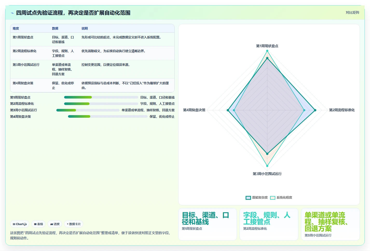The height and width of the screenshot is (251, 370).
Task: Click the 表格 tag chip
Action: click(38, 224)
